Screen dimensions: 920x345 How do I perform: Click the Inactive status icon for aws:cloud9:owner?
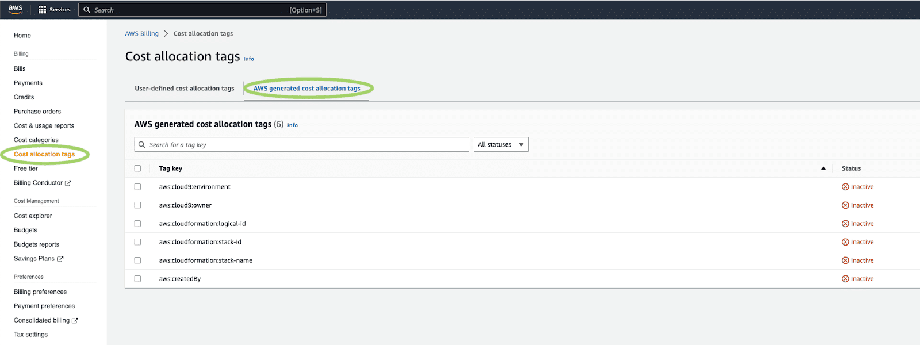click(845, 205)
